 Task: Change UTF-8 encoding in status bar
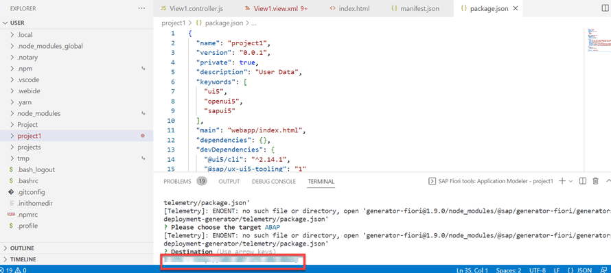[538, 270]
